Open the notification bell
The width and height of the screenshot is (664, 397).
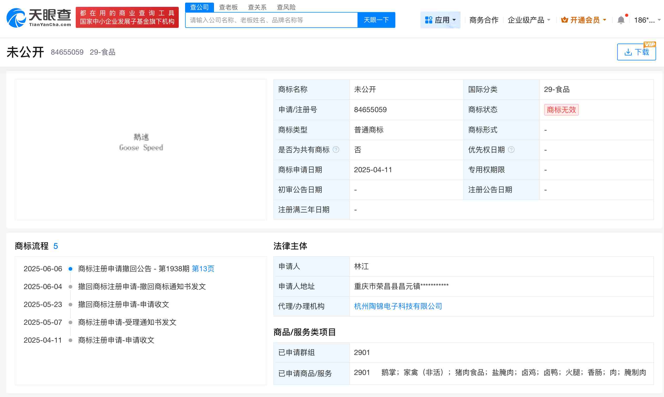621,19
